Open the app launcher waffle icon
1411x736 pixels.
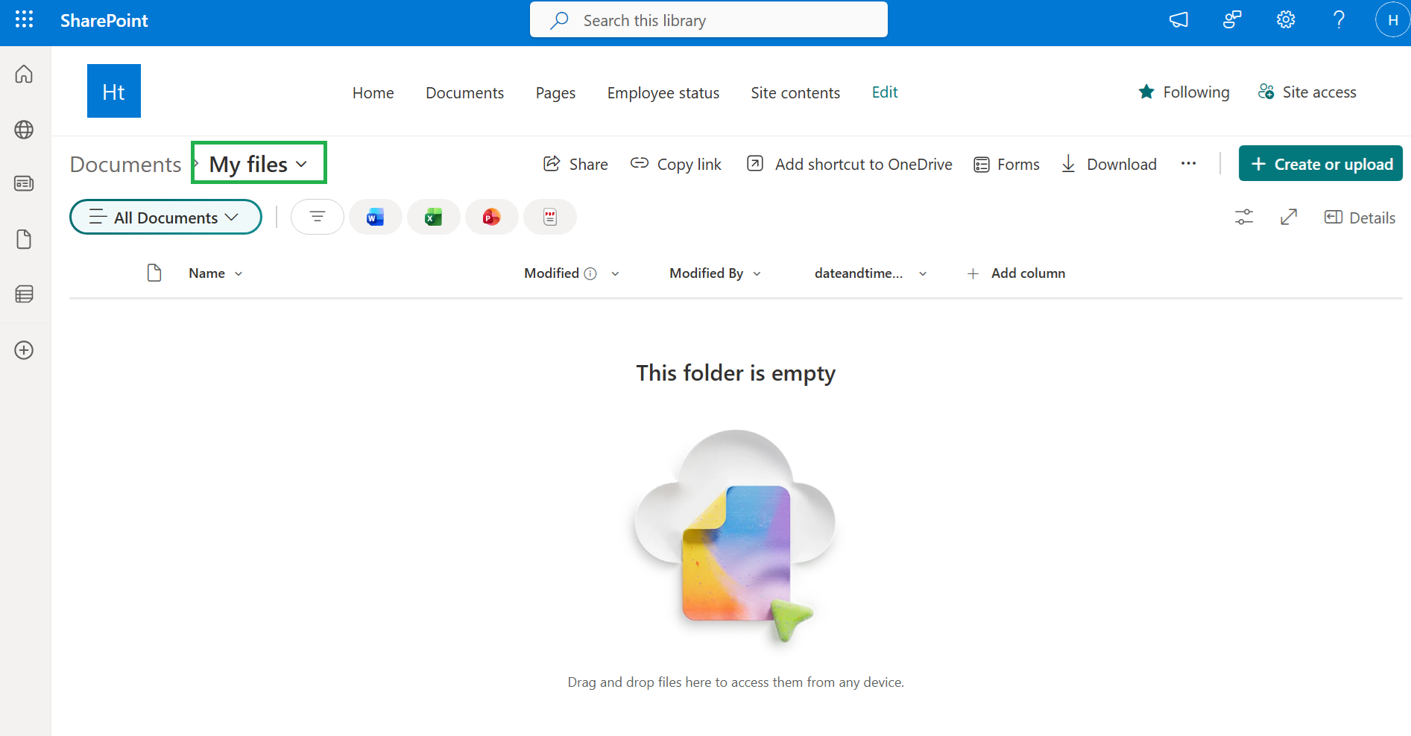click(x=24, y=19)
